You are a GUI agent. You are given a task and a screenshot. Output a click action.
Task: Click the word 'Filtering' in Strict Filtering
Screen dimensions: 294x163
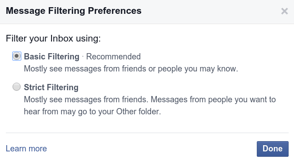pyautogui.click(x=62, y=87)
